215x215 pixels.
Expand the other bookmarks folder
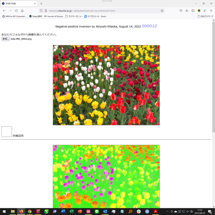pos(206,16)
